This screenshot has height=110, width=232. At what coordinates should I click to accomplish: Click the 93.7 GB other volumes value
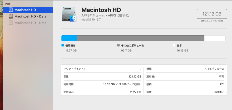click(126, 50)
